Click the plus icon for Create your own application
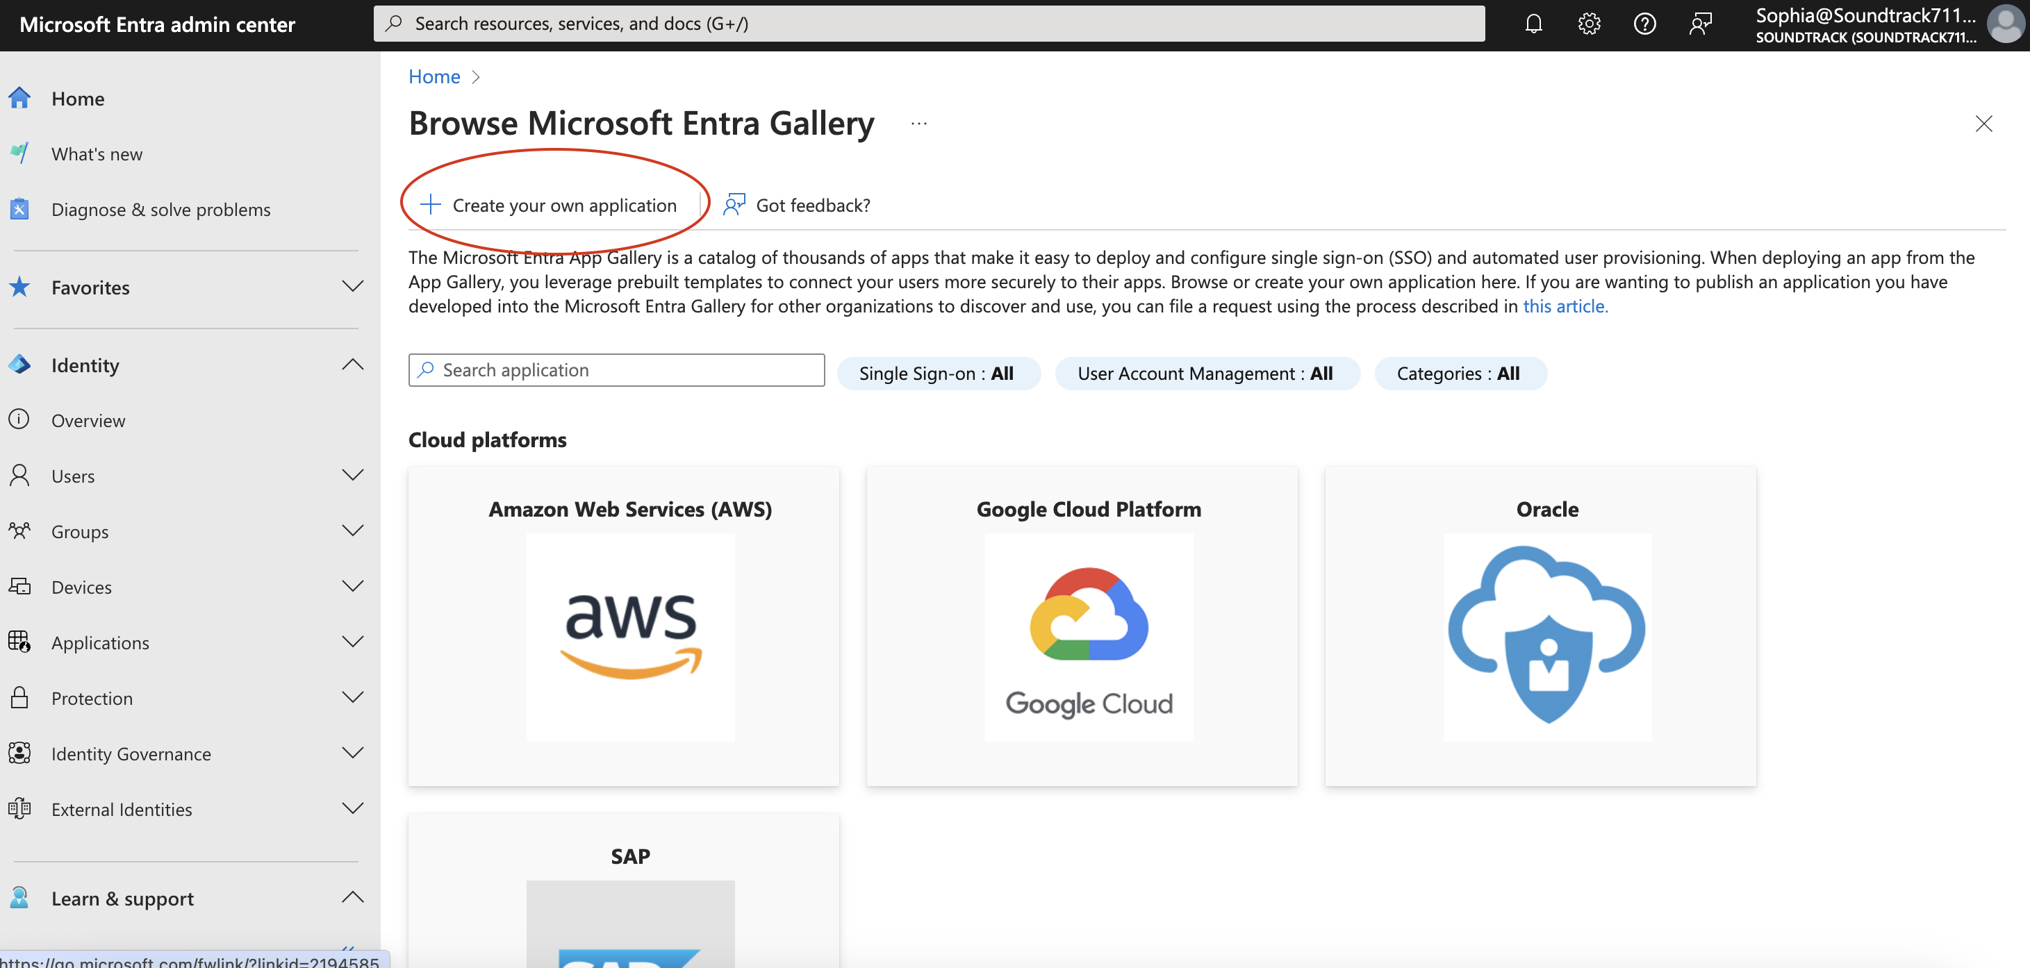The width and height of the screenshot is (2030, 968). (x=430, y=205)
